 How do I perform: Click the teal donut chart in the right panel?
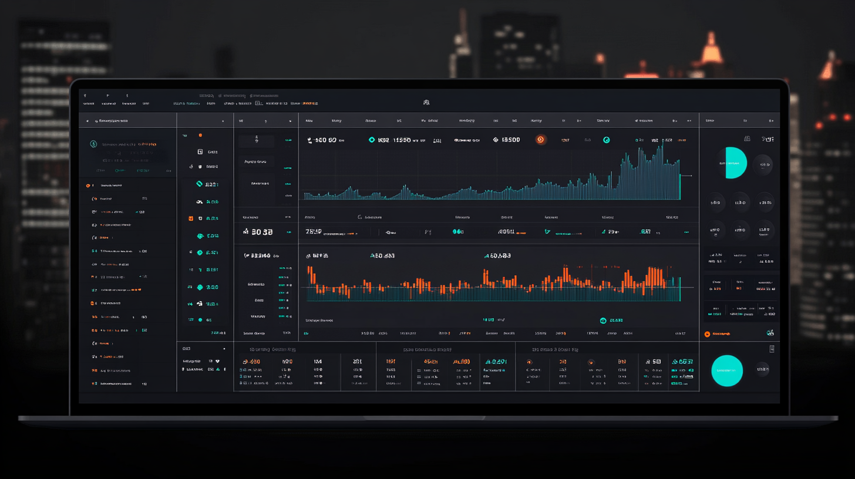(x=733, y=163)
